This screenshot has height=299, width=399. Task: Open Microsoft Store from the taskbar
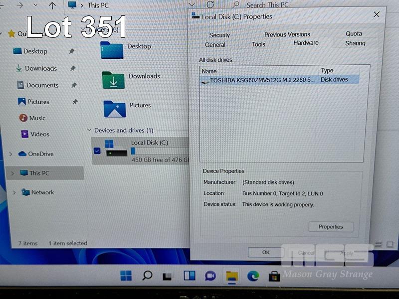pyautogui.click(x=274, y=276)
